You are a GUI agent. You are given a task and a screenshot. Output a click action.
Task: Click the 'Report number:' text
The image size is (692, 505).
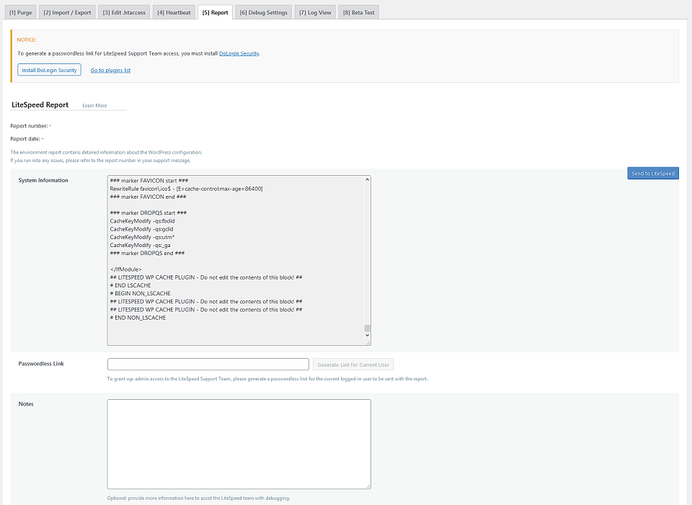29,125
